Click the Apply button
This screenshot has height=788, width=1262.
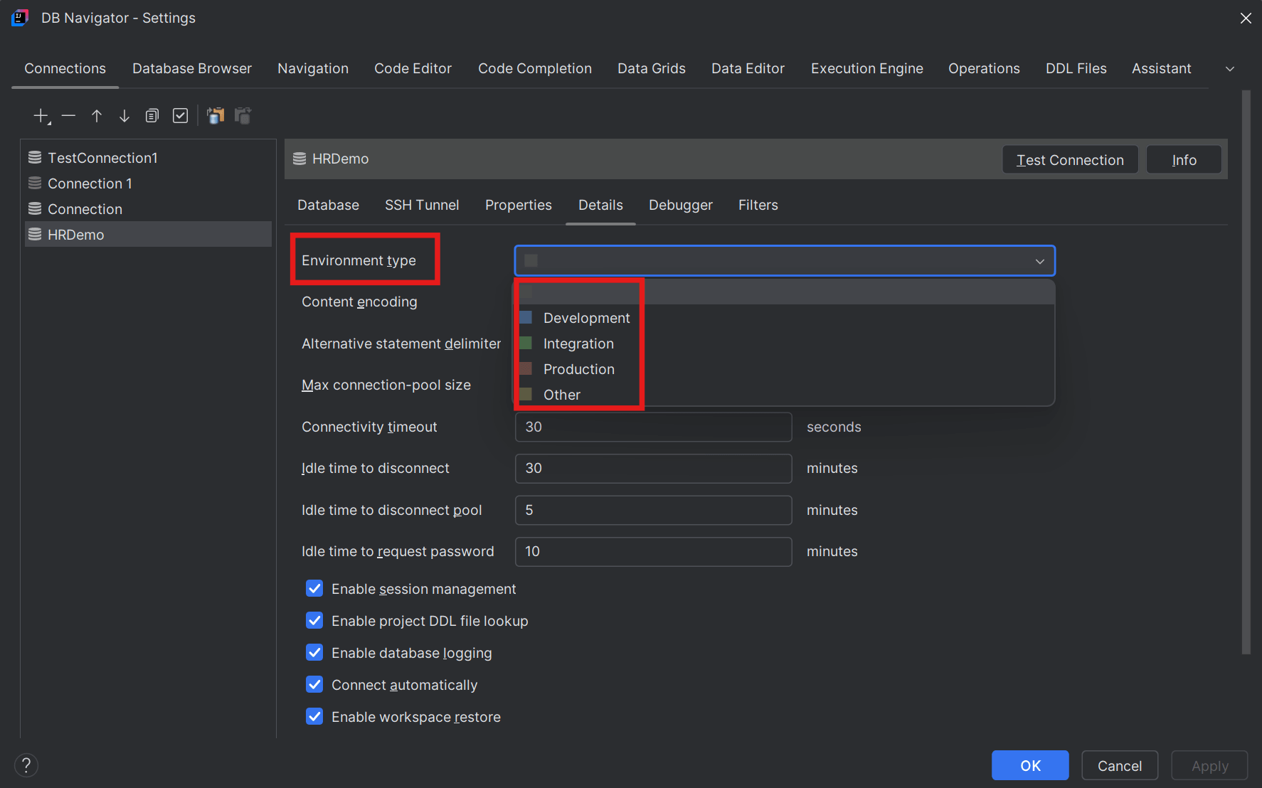tap(1209, 765)
